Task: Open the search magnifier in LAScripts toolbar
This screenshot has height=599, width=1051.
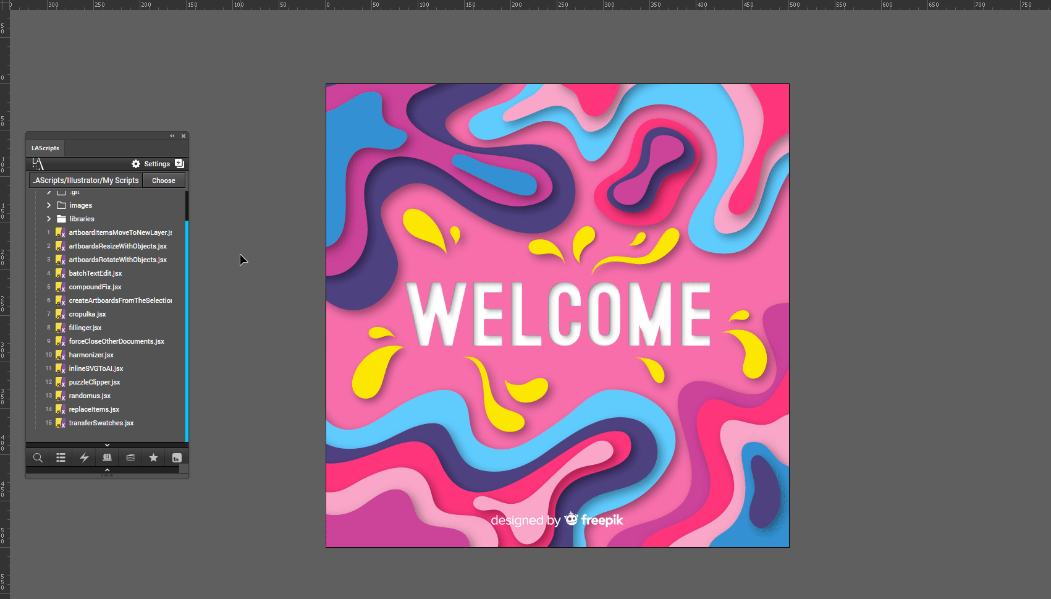Action: coord(38,458)
